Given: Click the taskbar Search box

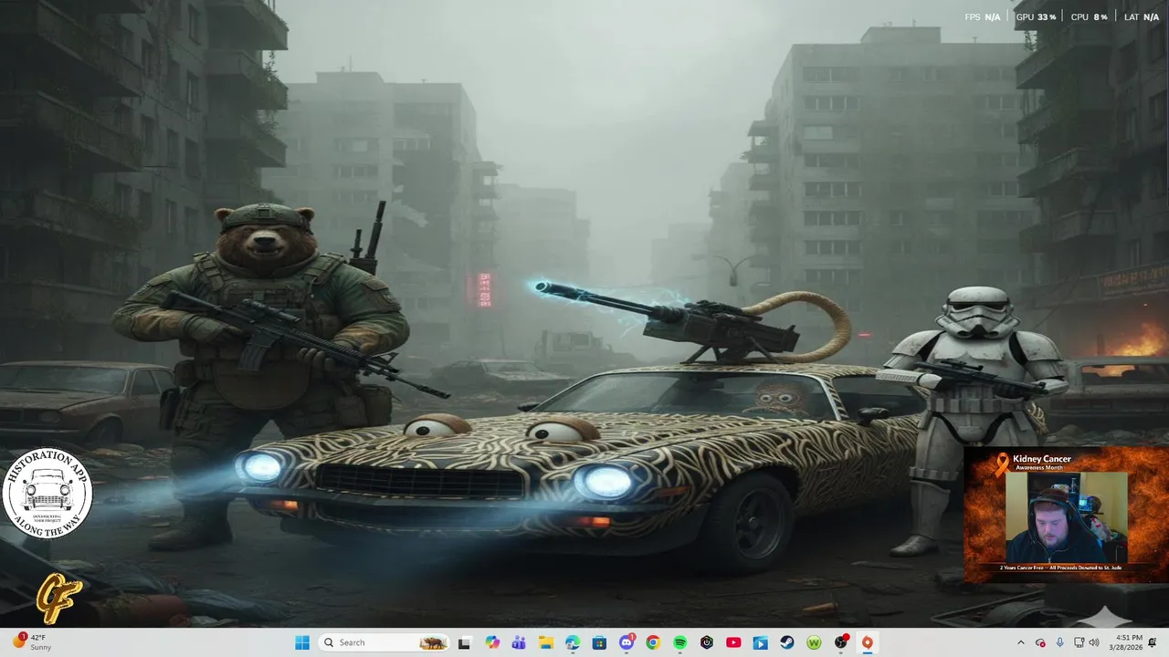Looking at the screenshot, I should 384,642.
